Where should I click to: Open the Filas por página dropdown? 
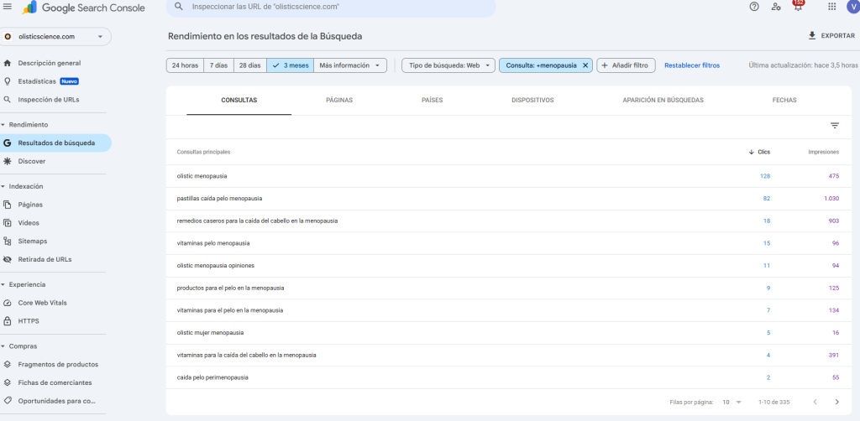[732, 402]
